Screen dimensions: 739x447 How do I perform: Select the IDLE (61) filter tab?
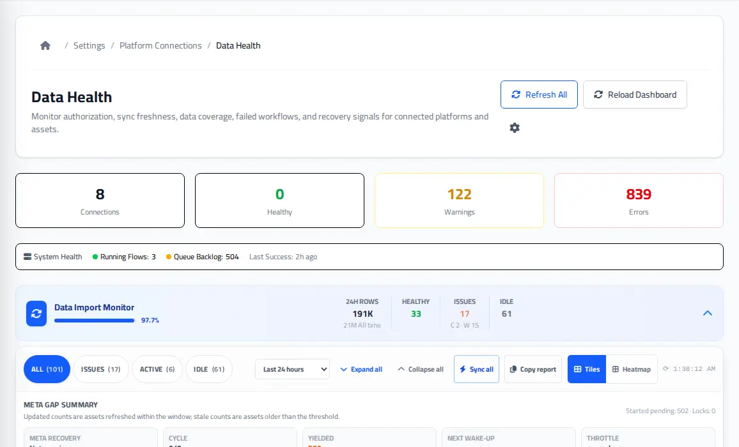click(209, 369)
